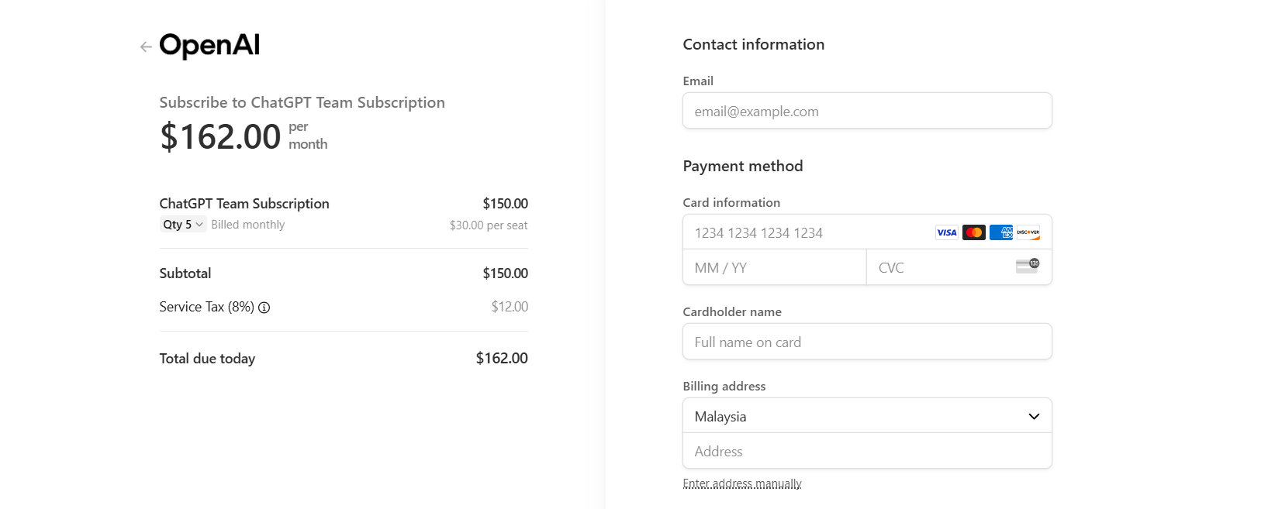
Task: Open the Qty 5 quantity dropdown
Action: tap(183, 225)
